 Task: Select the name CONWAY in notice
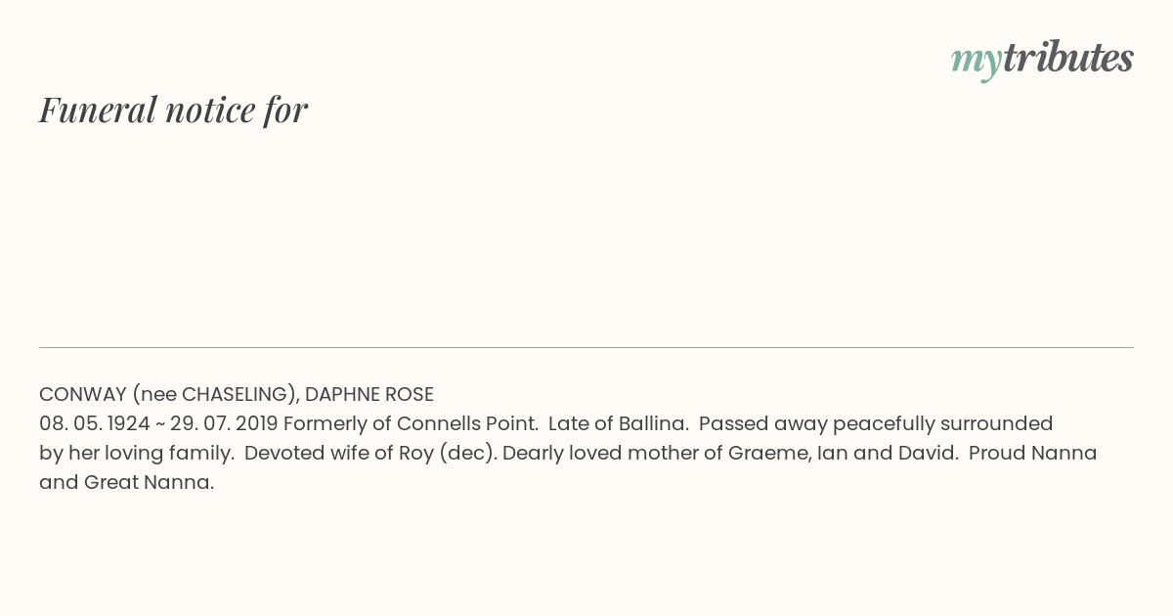(82, 394)
